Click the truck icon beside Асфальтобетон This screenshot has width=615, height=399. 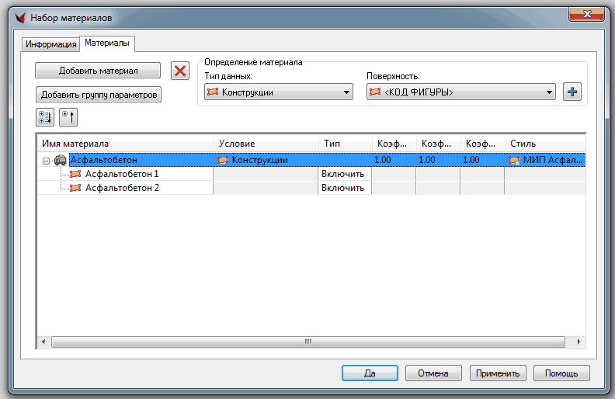60,160
